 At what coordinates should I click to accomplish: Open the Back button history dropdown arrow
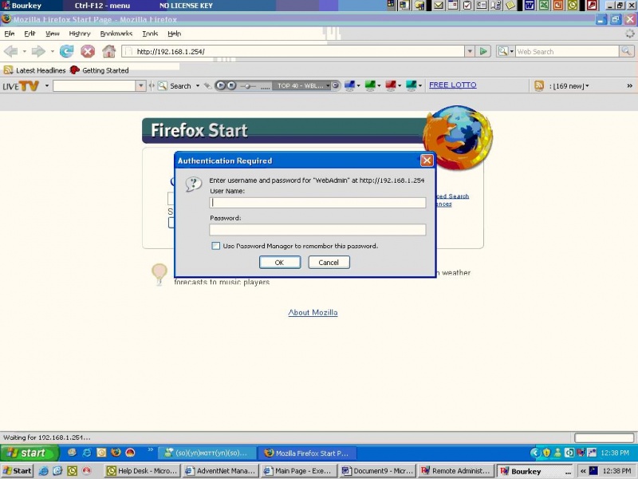click(25, 51)
